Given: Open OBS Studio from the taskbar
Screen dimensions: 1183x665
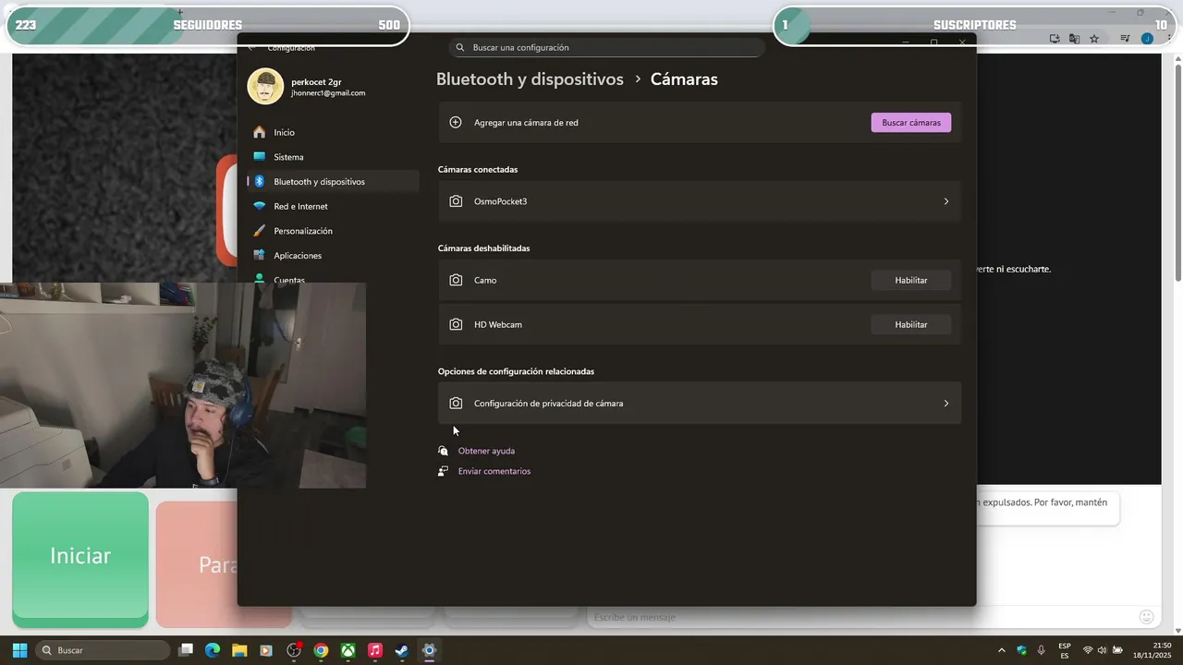Looking at the screenshot, I should [x=294, y=650].
